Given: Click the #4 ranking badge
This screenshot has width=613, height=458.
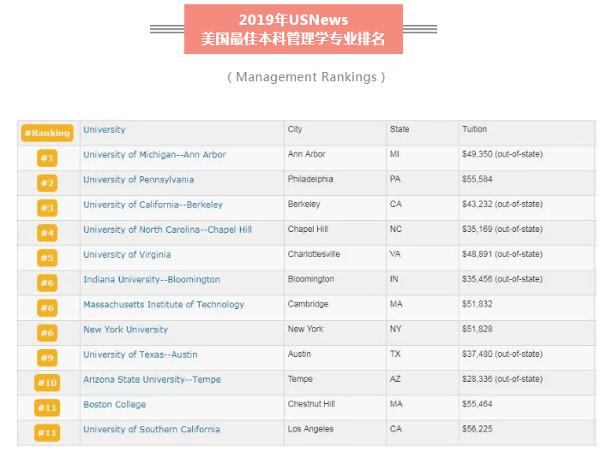Looking at the screenshot, I should (47, 233).
